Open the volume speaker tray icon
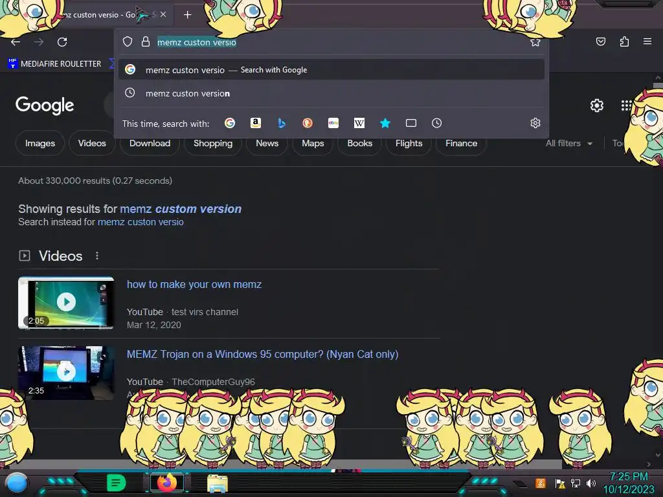663x497 pixels. pos(591,483)
